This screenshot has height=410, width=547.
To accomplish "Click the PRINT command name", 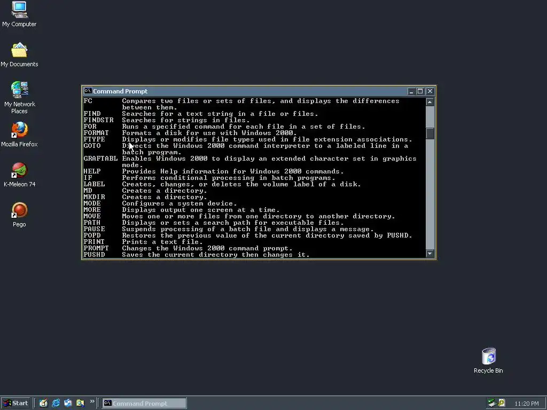I will [x=94, y=242].
